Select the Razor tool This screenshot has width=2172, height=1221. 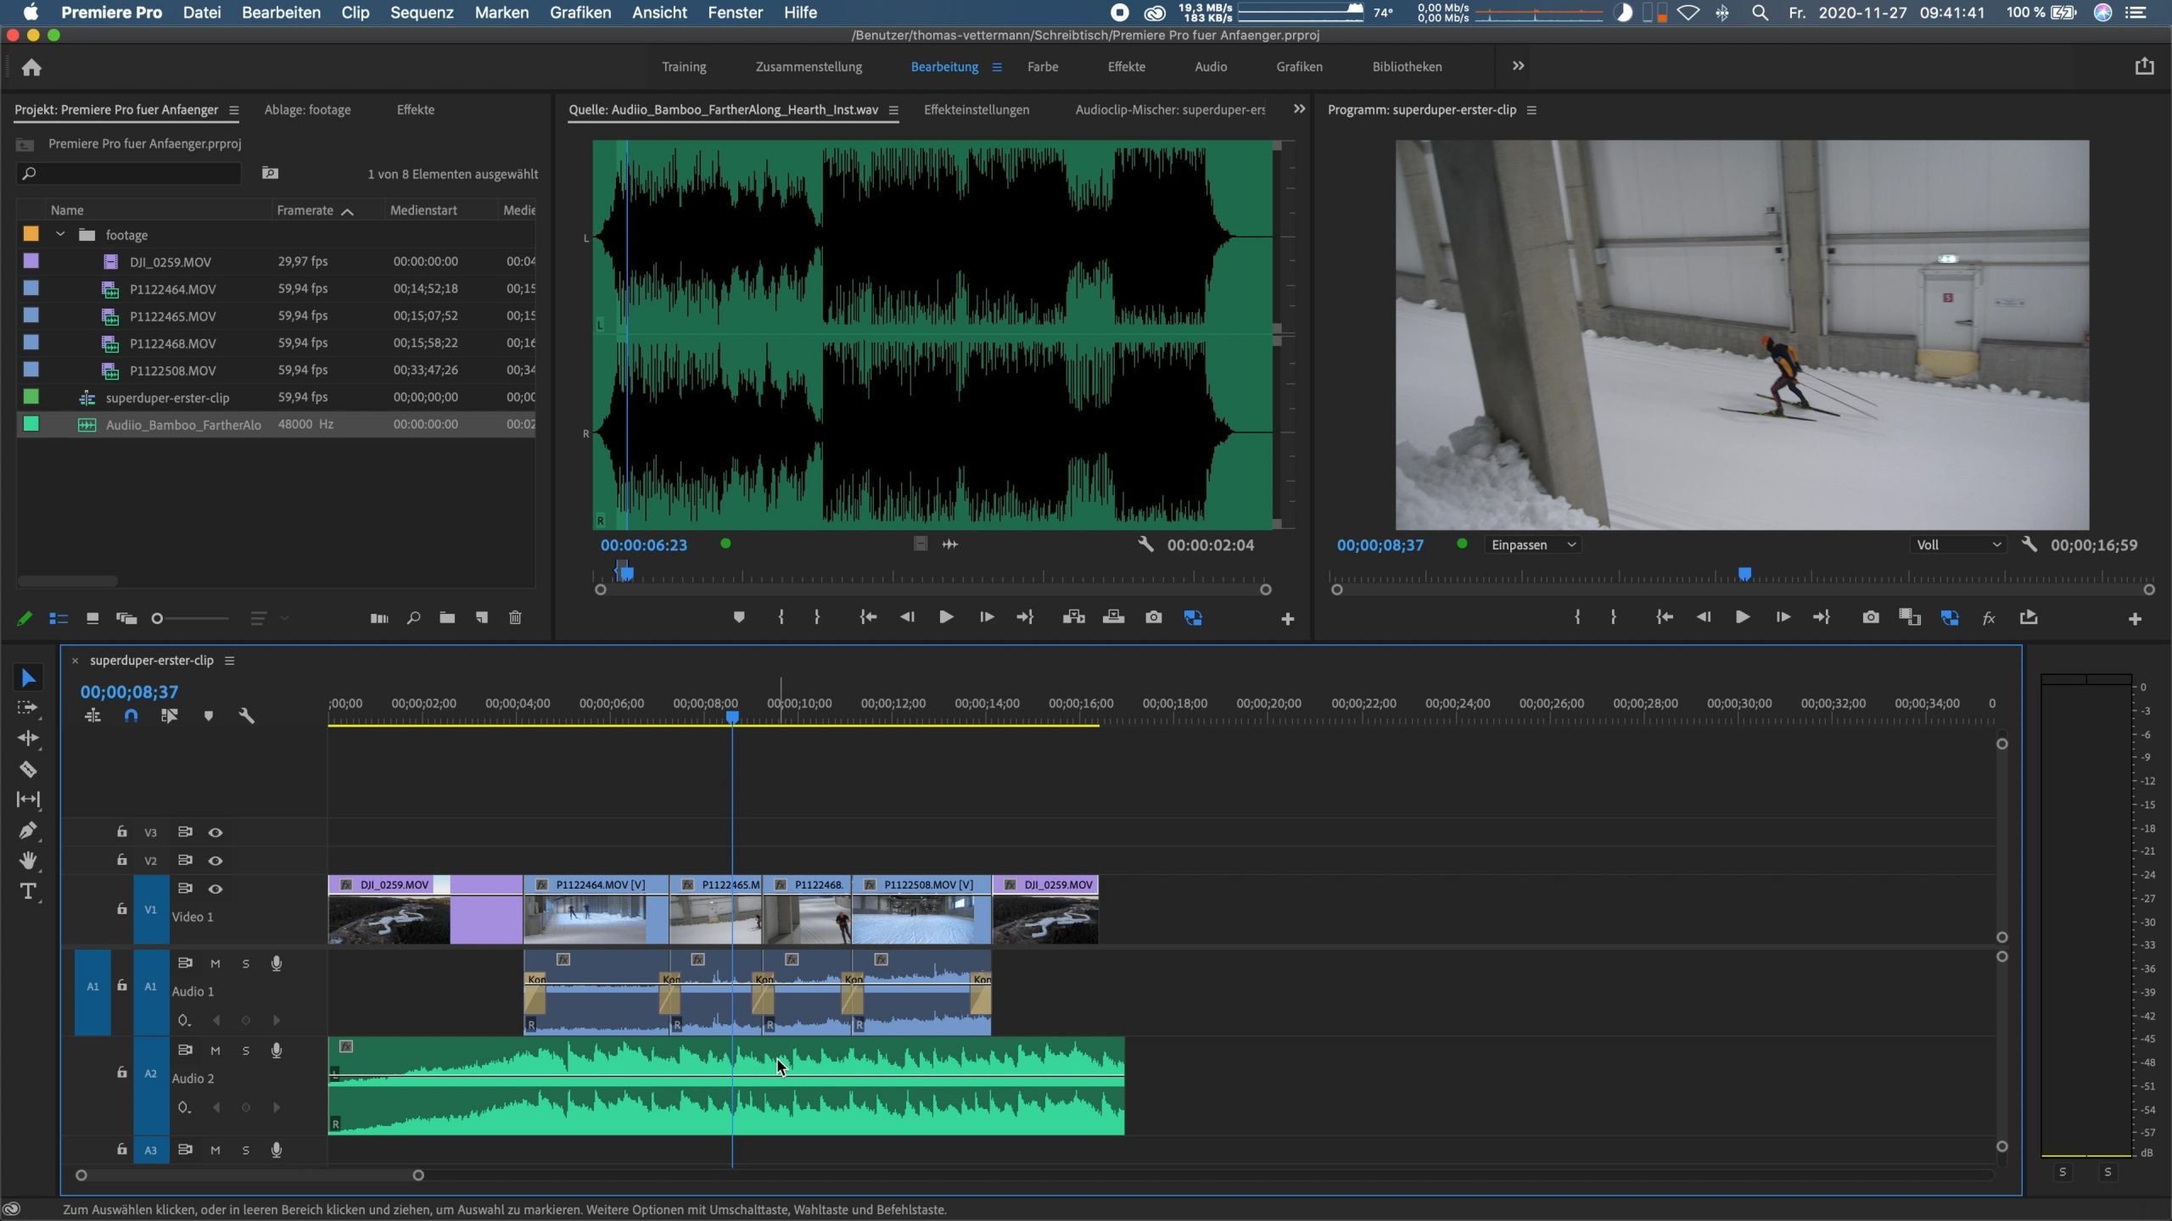pos(28,769)
